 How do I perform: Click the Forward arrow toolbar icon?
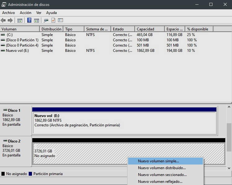point(10,20)
